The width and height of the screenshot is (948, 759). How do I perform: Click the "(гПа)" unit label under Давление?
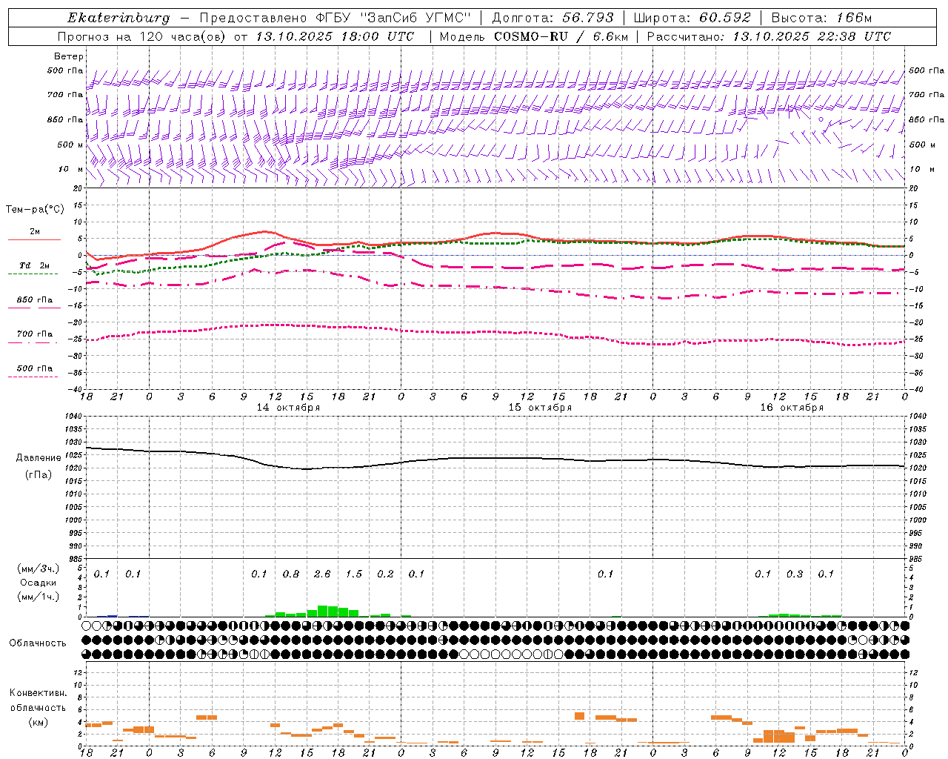(x=39, y=474)
